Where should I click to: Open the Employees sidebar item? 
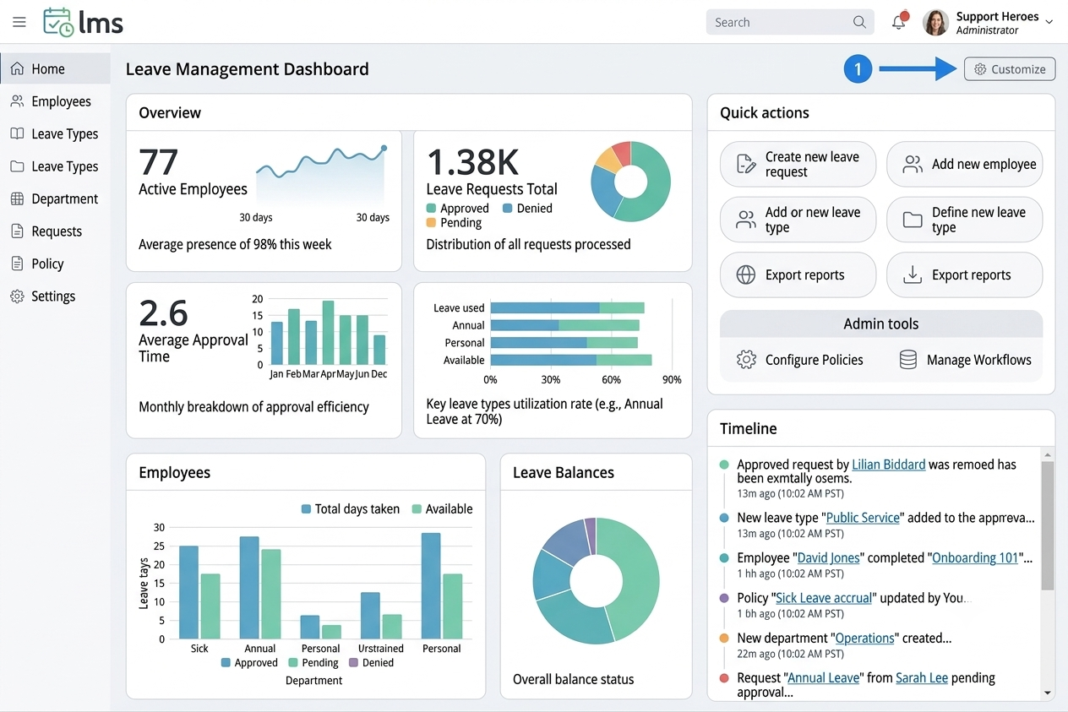[x=55, y=101]
